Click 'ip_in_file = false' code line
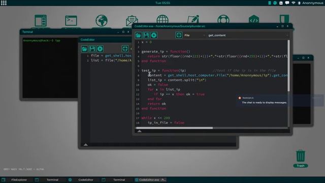Screen dimensions: 325x183 [x=166, y=123]
